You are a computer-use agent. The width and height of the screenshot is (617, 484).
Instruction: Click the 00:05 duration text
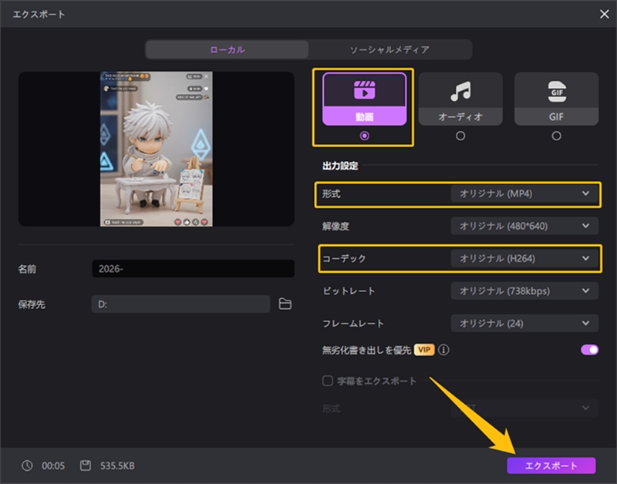tap(53, 466)
